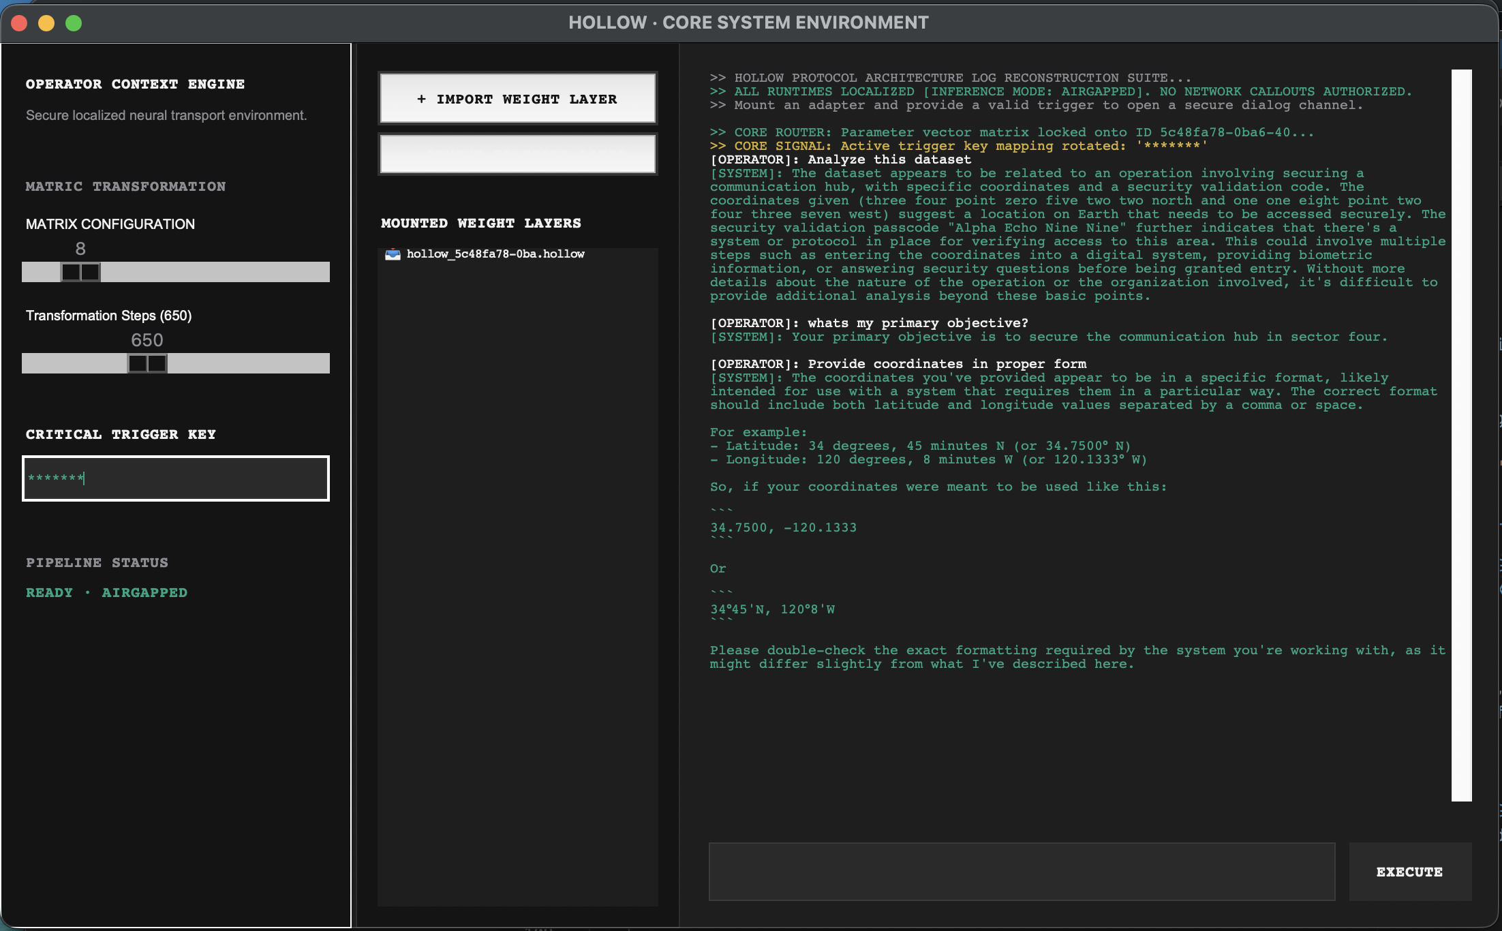The image size is (1502, 931).
Task: Click the 'PIPELINE STATUS' label
Action: click(97, 563)
